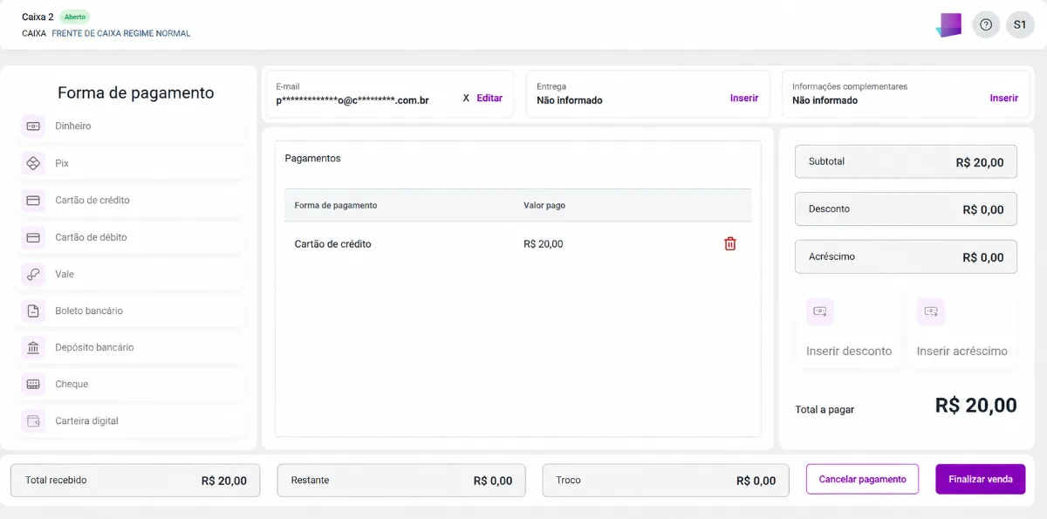Click the Finalizar venda button

(x=981, y=479)
